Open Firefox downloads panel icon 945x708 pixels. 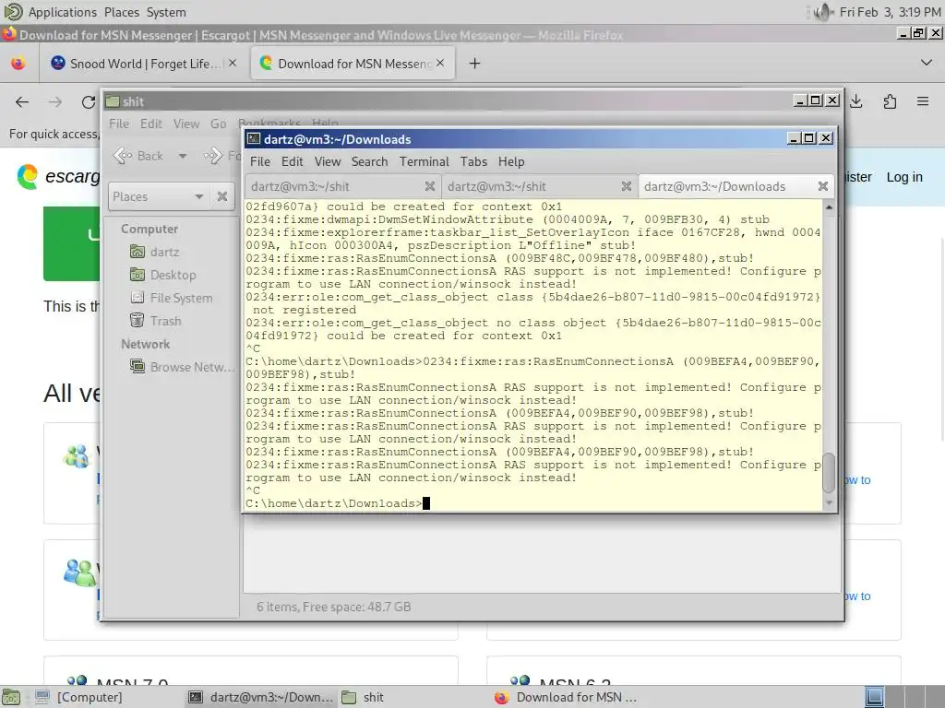tap(856, 101)
